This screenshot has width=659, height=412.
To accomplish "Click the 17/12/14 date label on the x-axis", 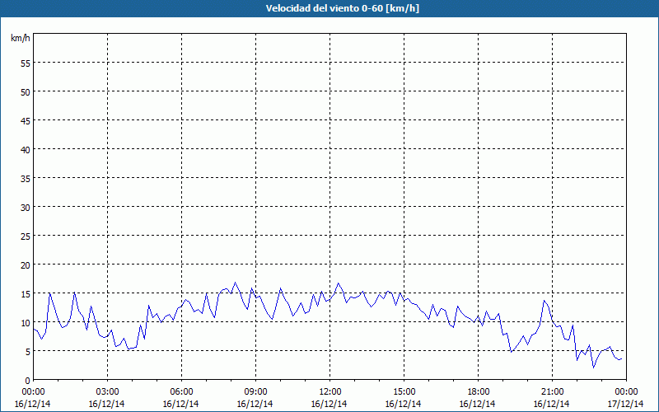I will click(626, 404).
